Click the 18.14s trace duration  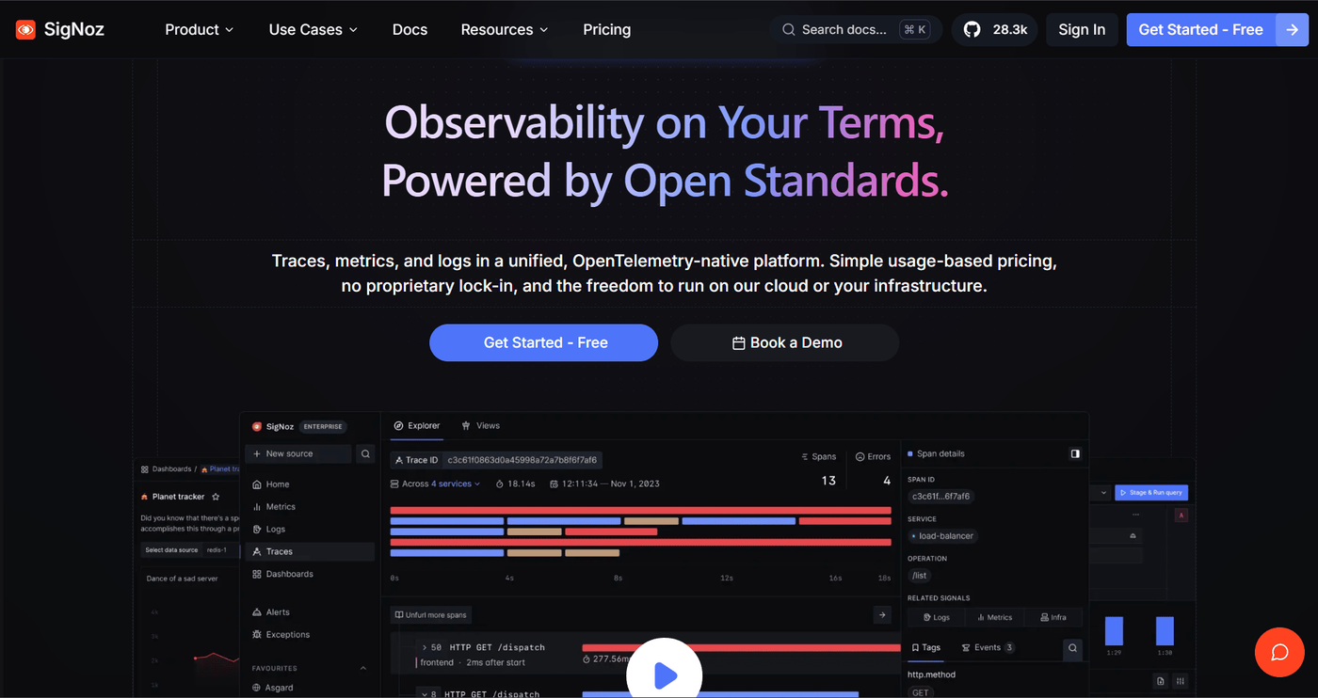pos(516,484)
